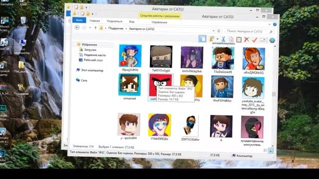Click the Copy pages toolbar icon

[x=231, y=39]
